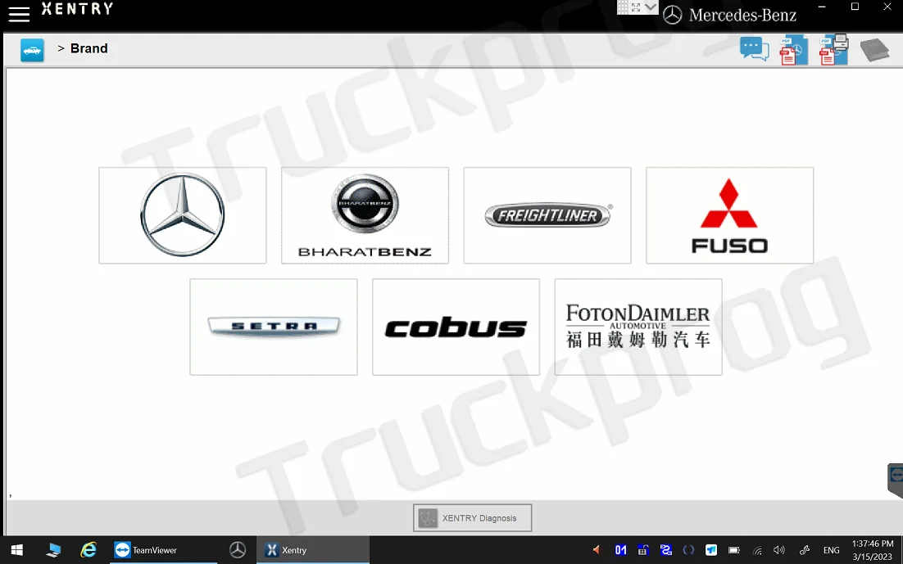Select the Brand breadcrumb label
Image resolution: width=903 pixels, height=564 pixels.
click(x=88, y=48)
